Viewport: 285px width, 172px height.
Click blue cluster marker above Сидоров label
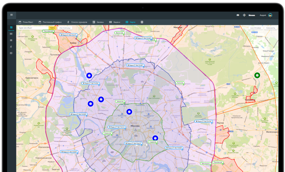[x=155, y=138]
